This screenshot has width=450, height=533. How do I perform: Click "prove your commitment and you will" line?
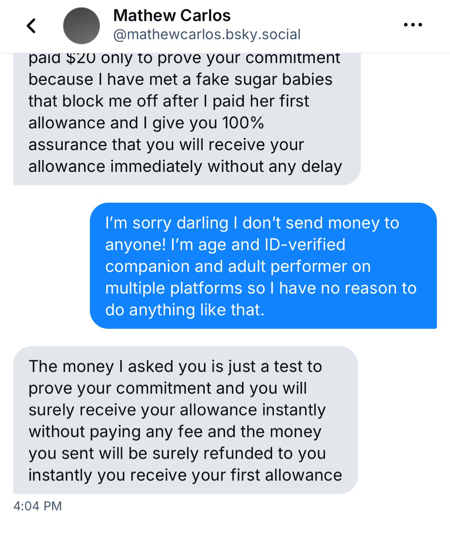click(168, 388)
